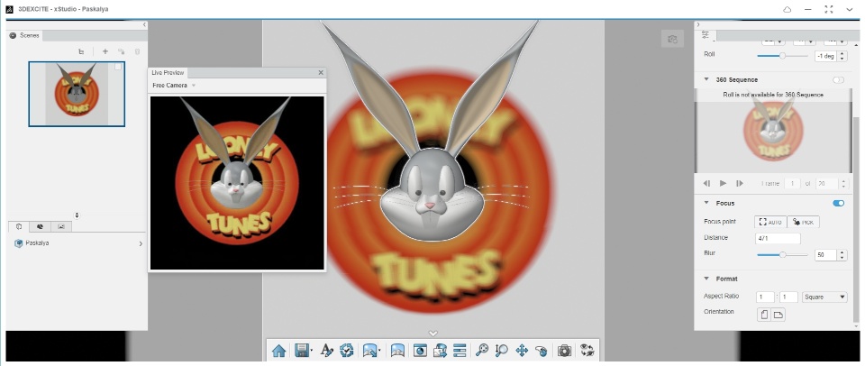
Task: Click the window globe icon in toolbar
Action: point(420,350)
